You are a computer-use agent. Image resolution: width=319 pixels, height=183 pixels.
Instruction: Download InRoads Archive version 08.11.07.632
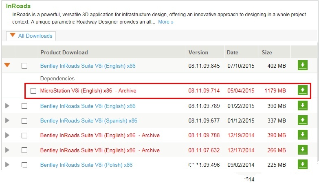302,150
